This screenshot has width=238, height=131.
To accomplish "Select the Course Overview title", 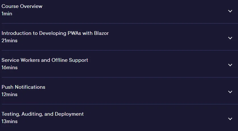I will click(22, 6).
